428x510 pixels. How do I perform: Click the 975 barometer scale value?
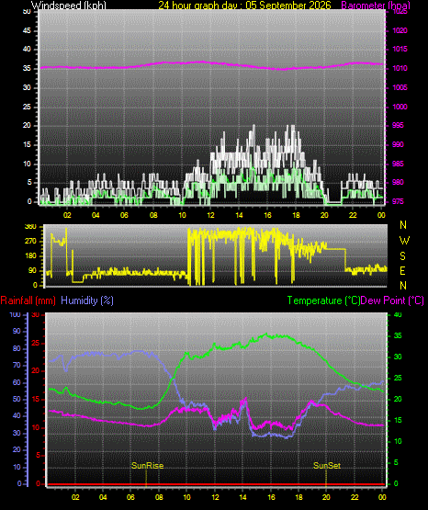[398, 201]
